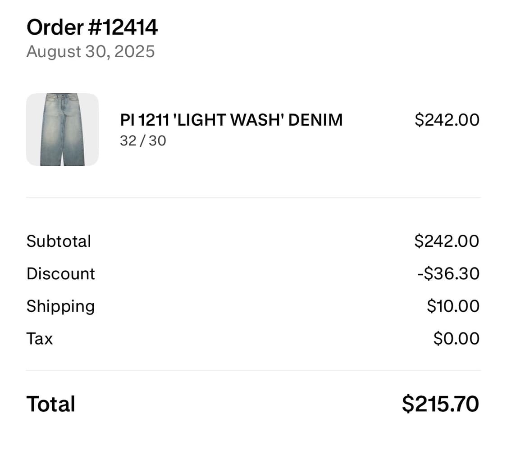Select the subtotal amount $242.00
Screen dimensions: 507x450
(x=447, y=241)
